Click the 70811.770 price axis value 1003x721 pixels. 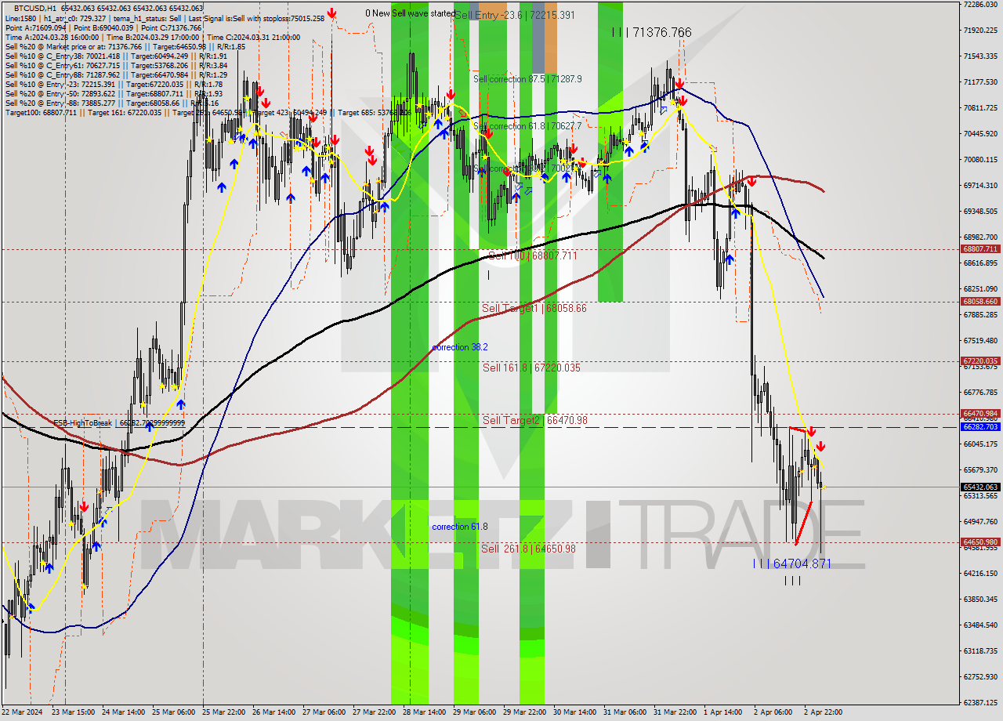click(980, 108)
